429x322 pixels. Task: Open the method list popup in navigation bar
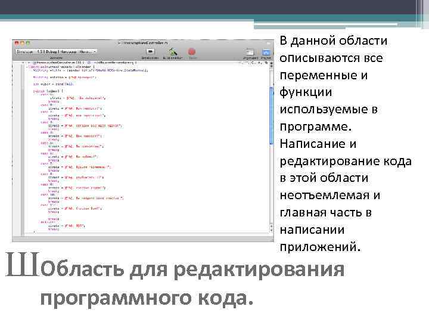pyautogui.click(x=112, y=63)
